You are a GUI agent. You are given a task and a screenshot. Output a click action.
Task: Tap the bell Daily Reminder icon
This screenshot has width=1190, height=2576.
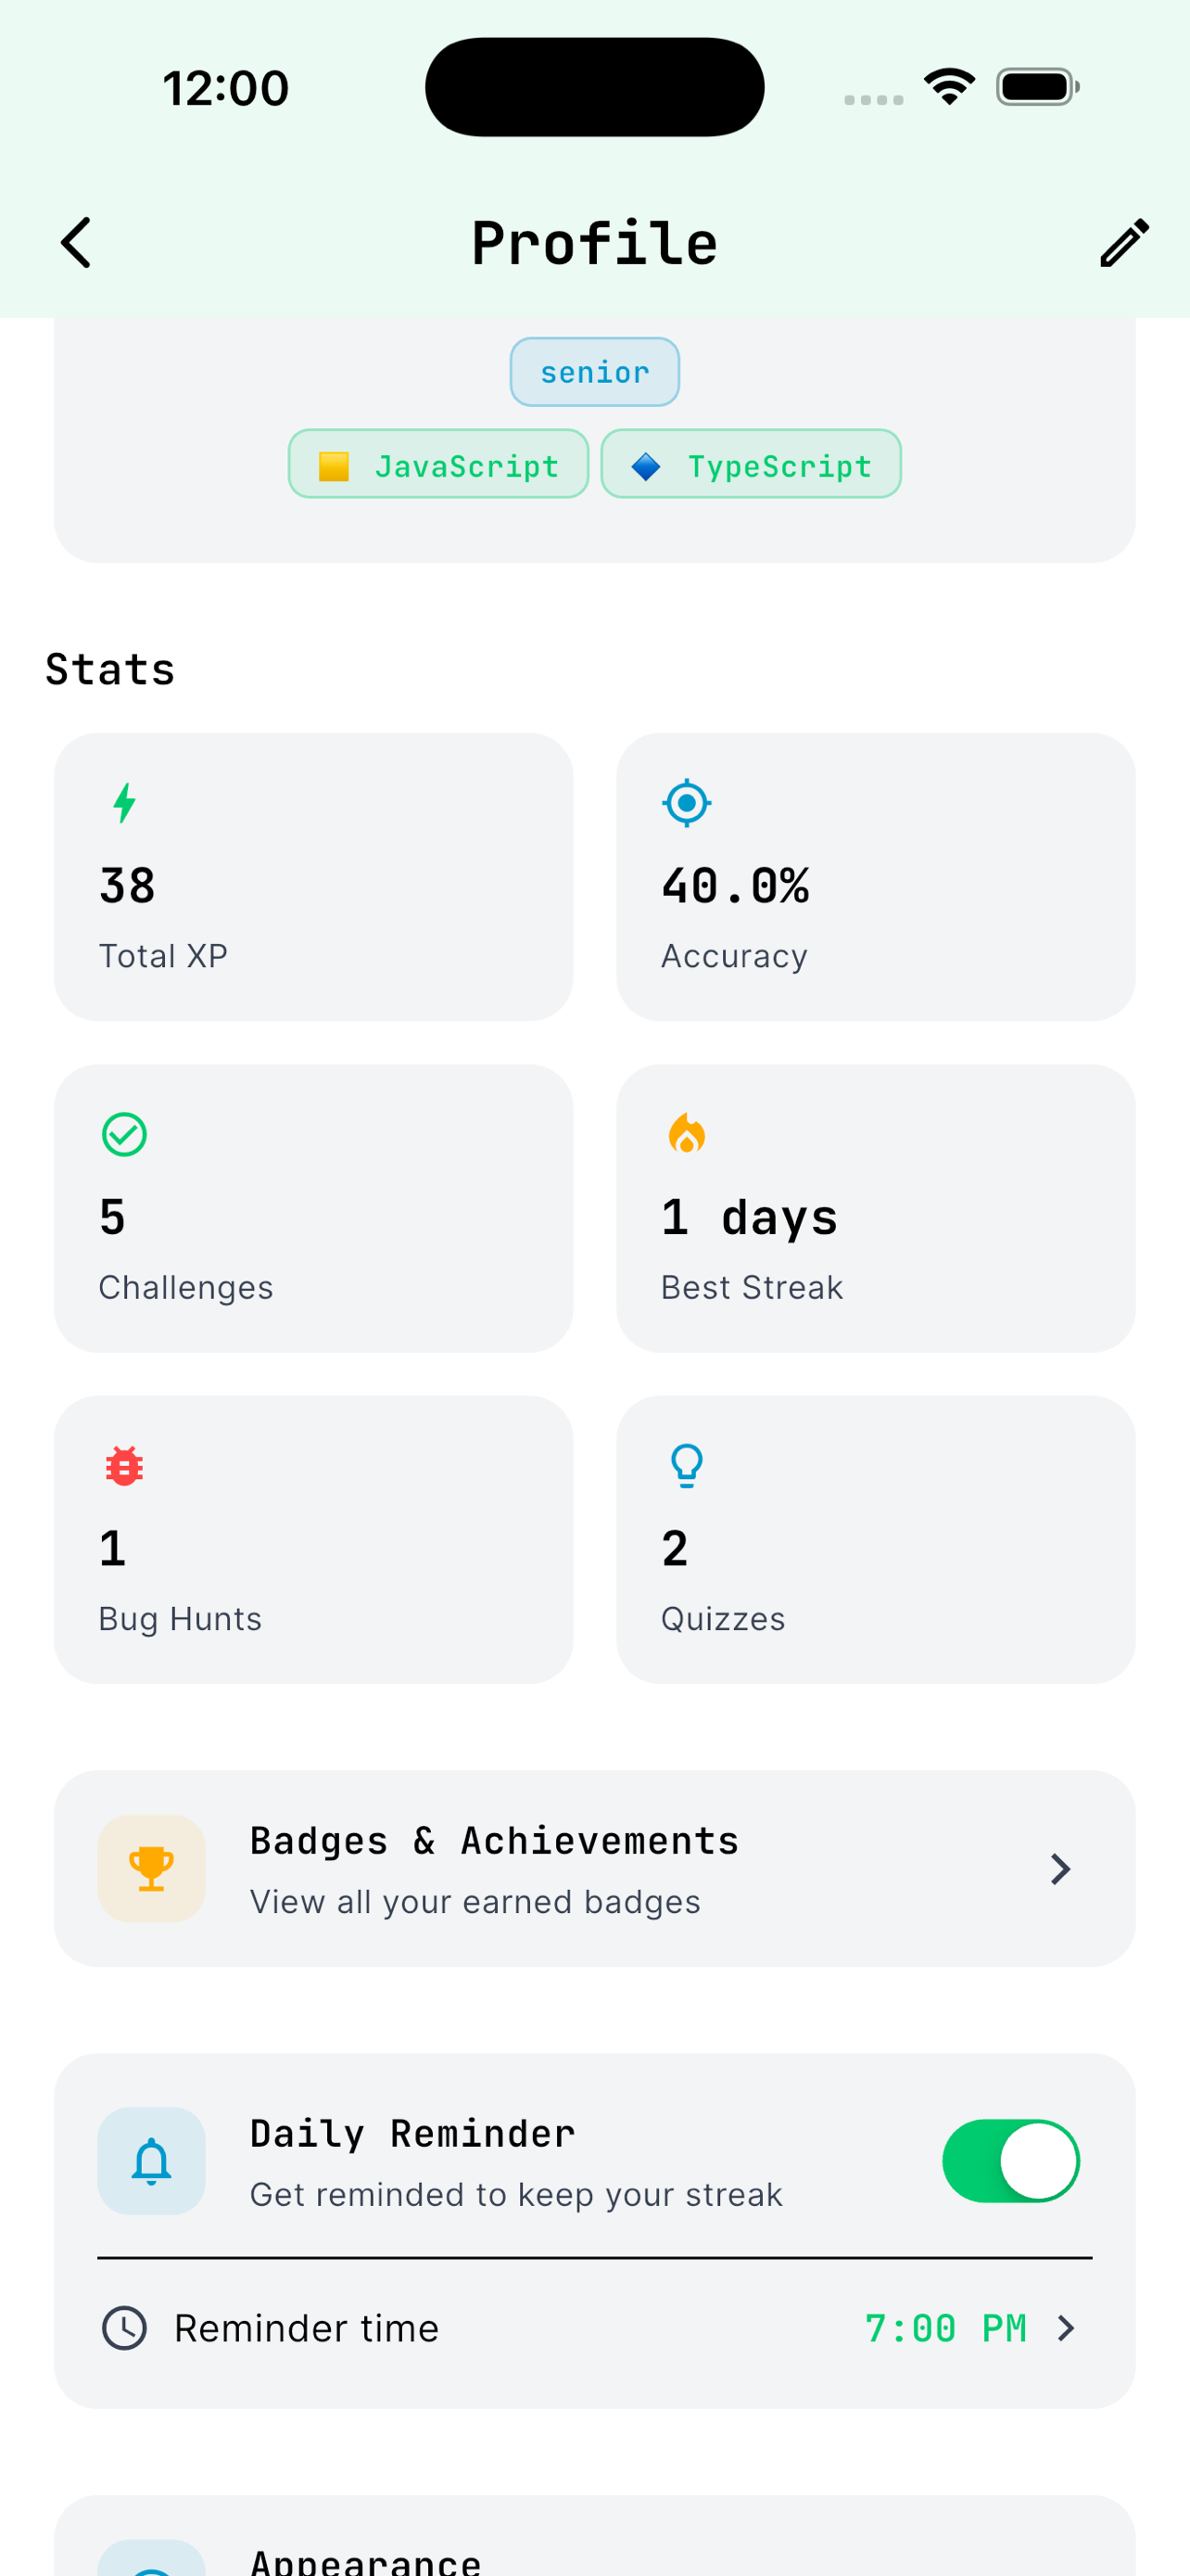[151, 2160]
